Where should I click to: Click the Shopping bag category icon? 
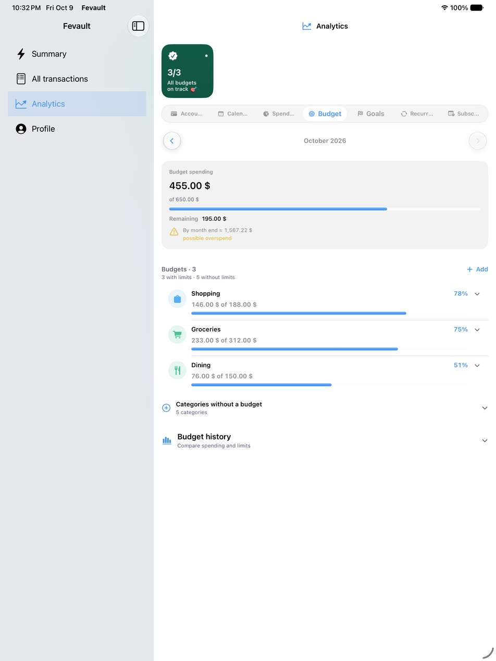coord(177,299)
